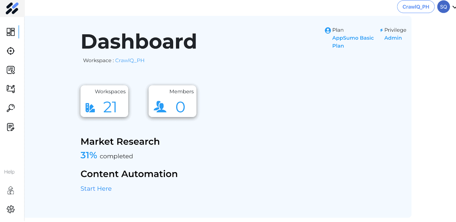Open the document edit icon in sidebar
This screenshot has height=222, width=456.
pos(11,127)
